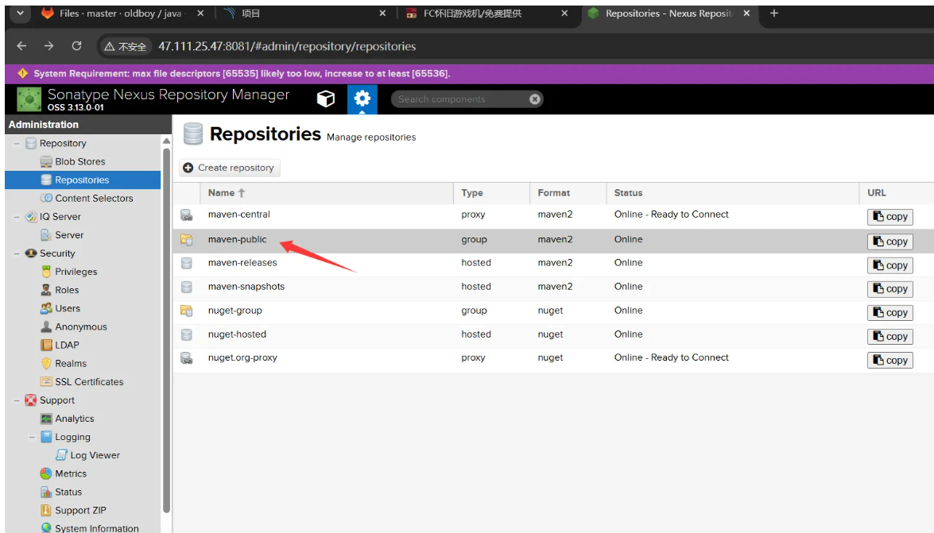Click the maven-releases hosted database icon

point(187,263)
